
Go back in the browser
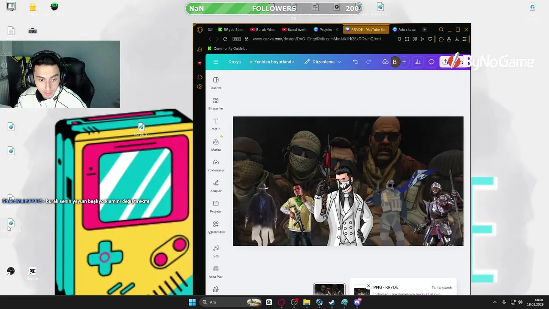(210, 39)
